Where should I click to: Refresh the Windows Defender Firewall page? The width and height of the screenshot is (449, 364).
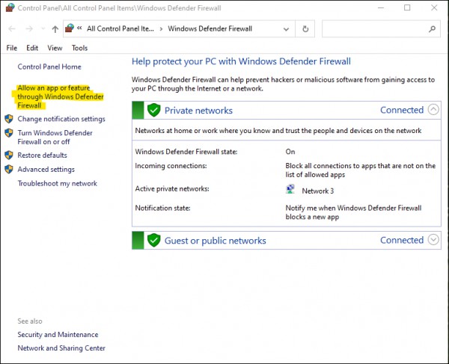305,29
